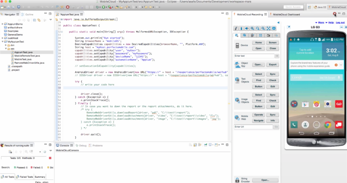Click the Debug bug icon in main toolbar
Screen dimensions: 347x183
pos(97,7)
